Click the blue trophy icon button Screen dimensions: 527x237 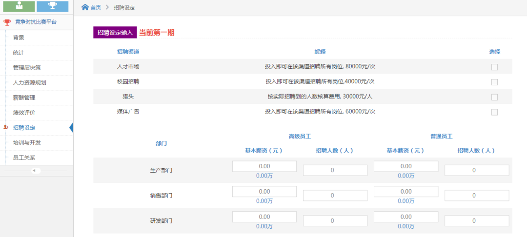point(52,6)
